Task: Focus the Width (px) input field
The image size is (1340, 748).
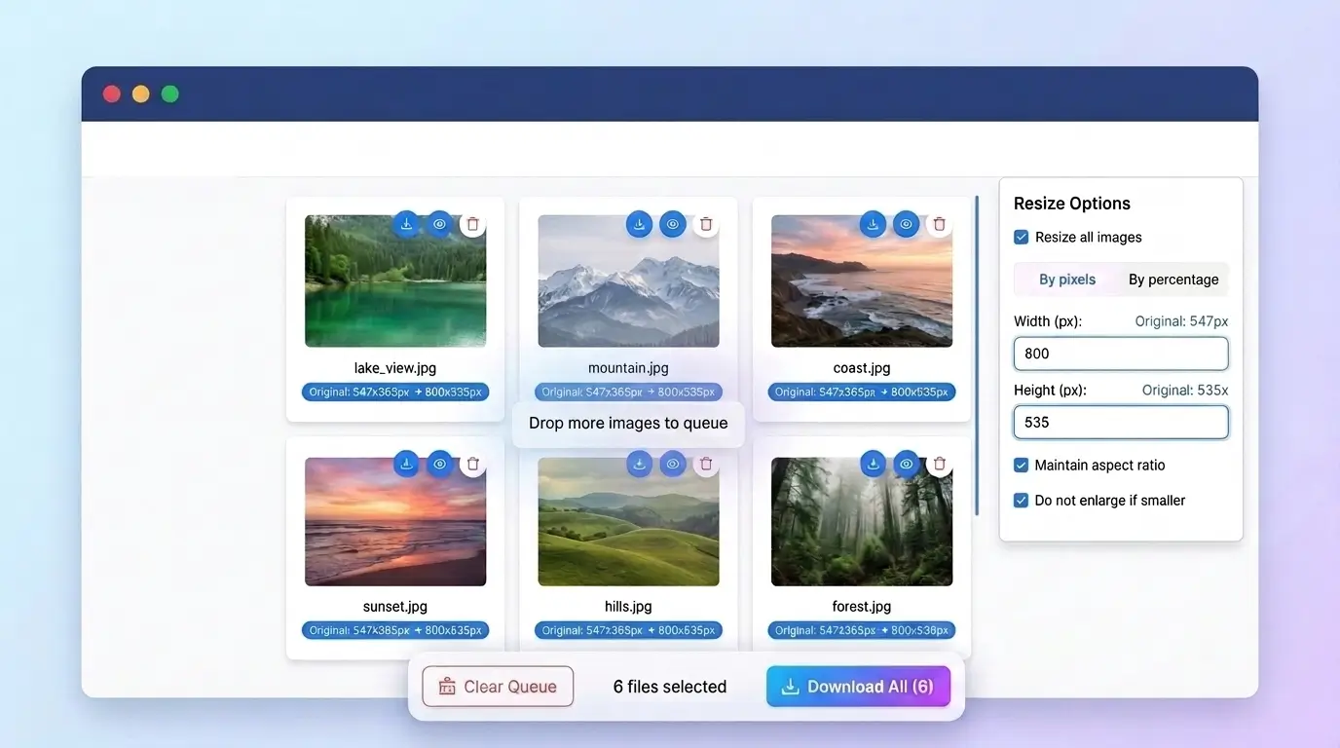Action: coord(1121,354)
